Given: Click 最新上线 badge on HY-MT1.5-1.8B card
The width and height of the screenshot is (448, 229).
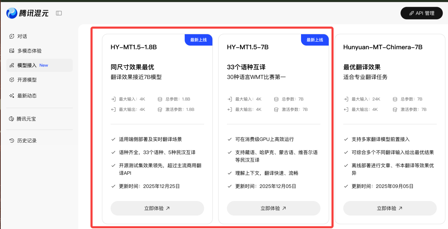Looking at the screenshot, I should point(199,40).
